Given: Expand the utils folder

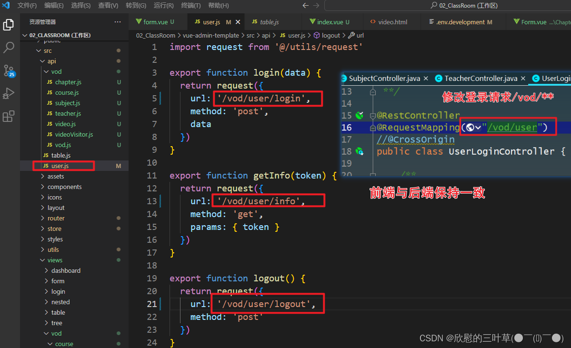Looking at the screenshot, I should pyautogui.click(x=73, y=250).
